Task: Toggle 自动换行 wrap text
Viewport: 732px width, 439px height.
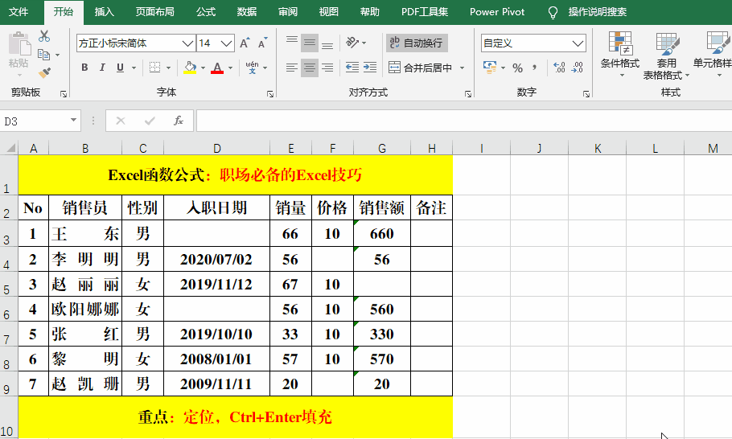Action: (x=417, y=43)
